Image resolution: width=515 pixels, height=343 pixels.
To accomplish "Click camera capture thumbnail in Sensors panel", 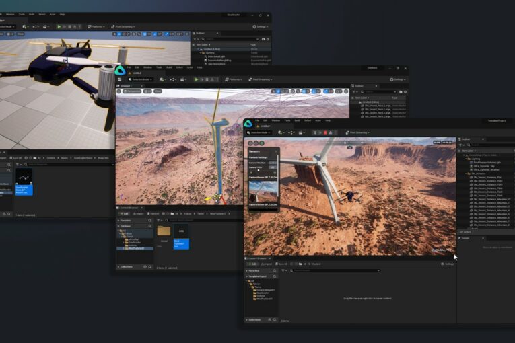I will pos(263,192).
